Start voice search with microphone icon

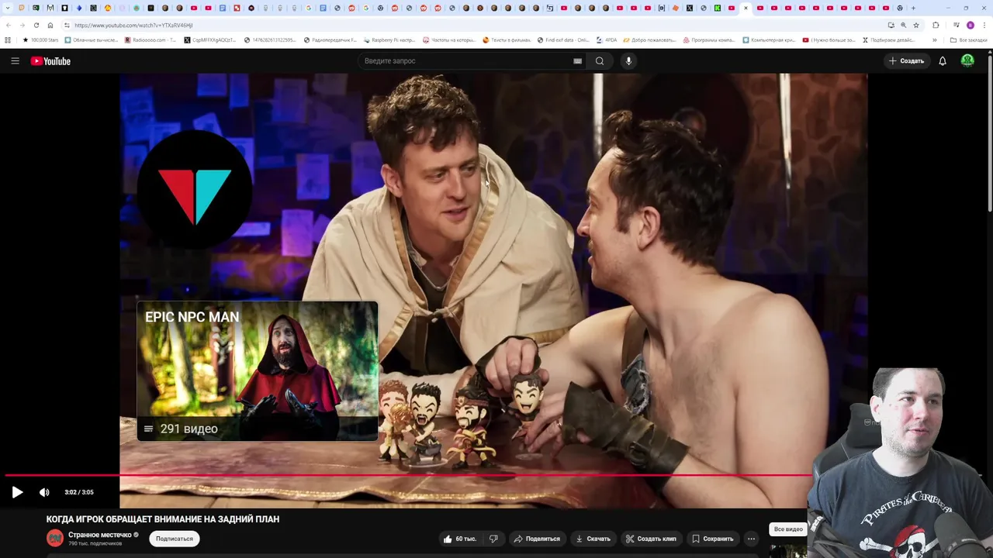(x=628, y=60)
